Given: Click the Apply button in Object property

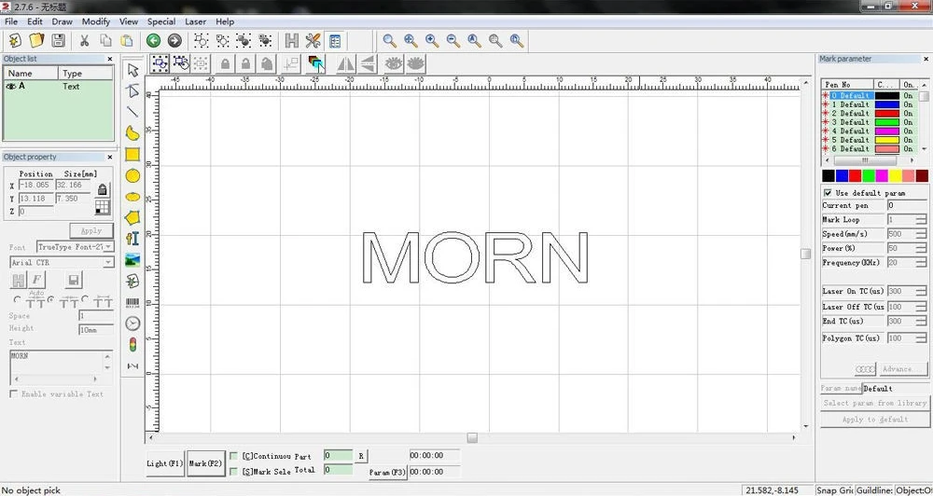Looking at the screenshot, I should [91, 231].
